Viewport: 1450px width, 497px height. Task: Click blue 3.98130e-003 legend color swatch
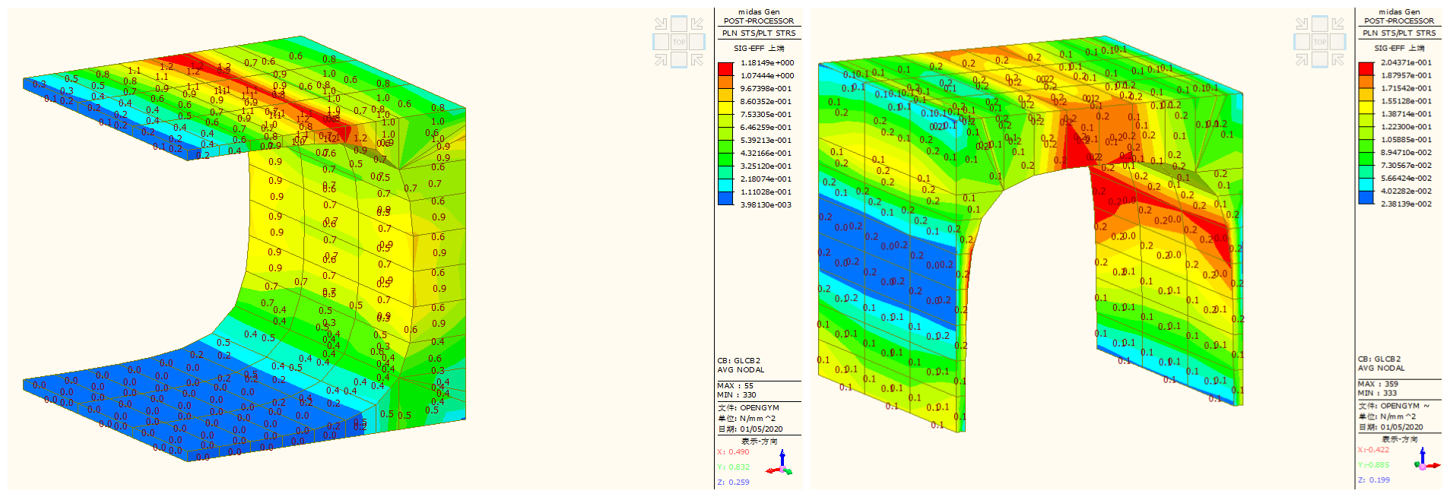(x=725, y=198)
